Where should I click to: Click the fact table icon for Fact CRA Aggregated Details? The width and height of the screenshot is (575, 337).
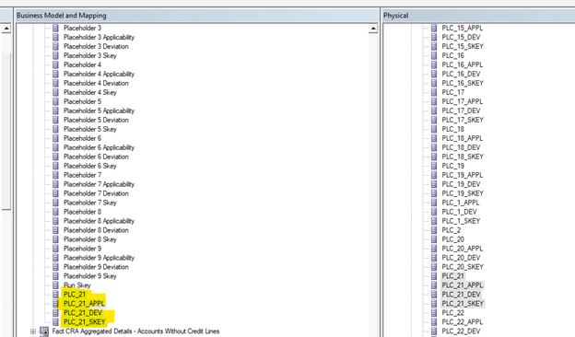pyautogui.click(x=44, y=331)
